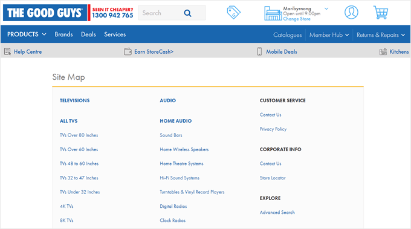Open TVs 48 to 60 Inches link
The width and height of the screenshot is (411, 229).
tap(79, 164)
